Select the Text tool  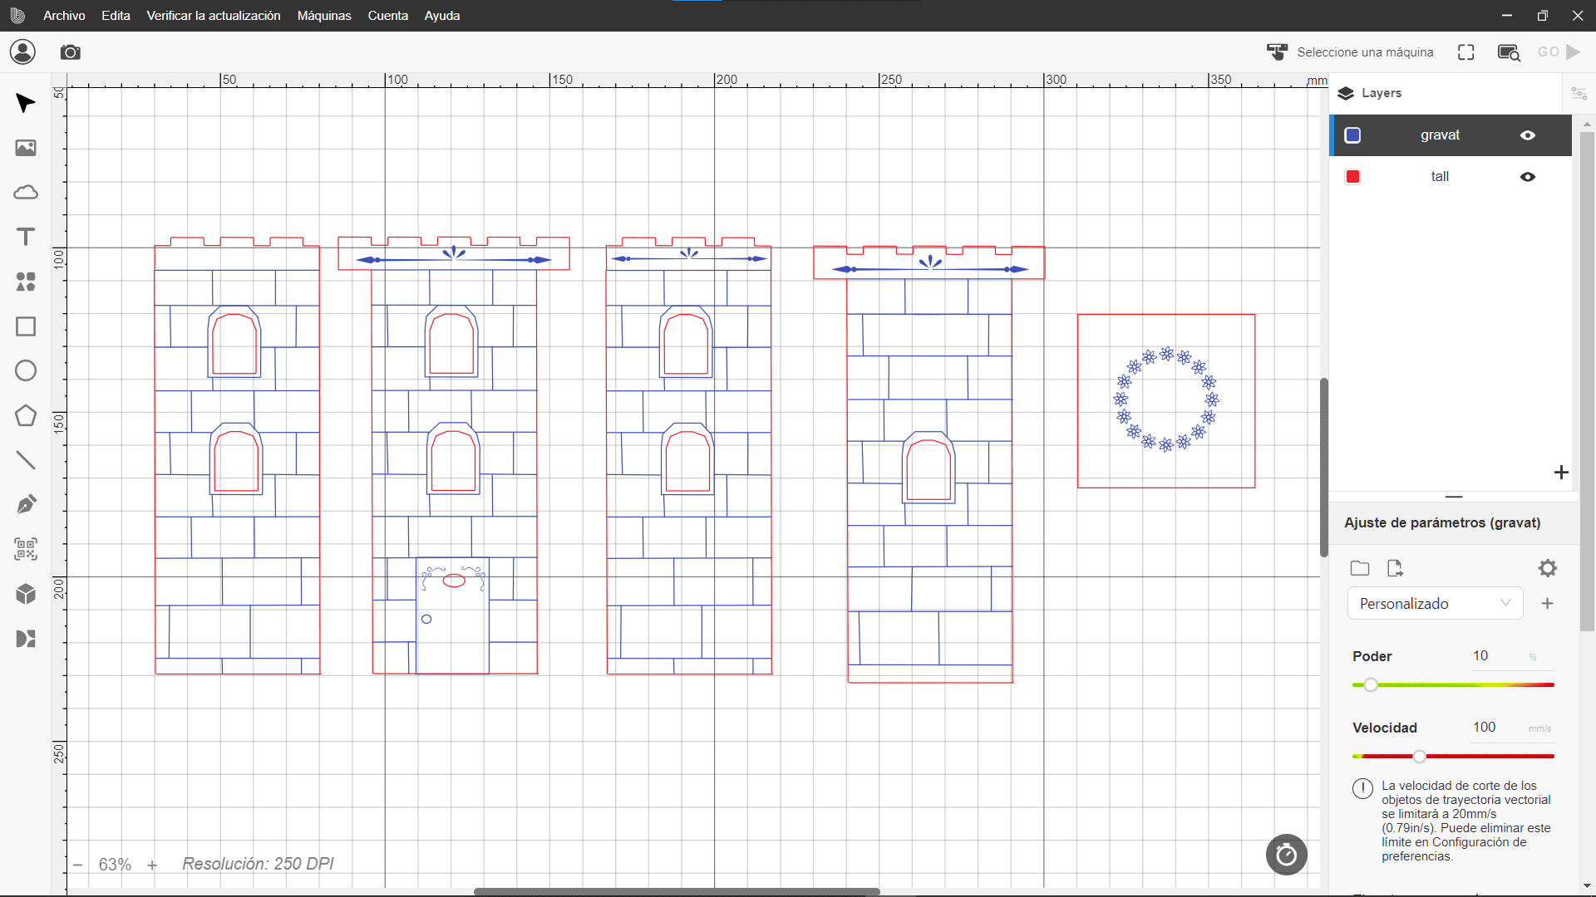[26, 237]
